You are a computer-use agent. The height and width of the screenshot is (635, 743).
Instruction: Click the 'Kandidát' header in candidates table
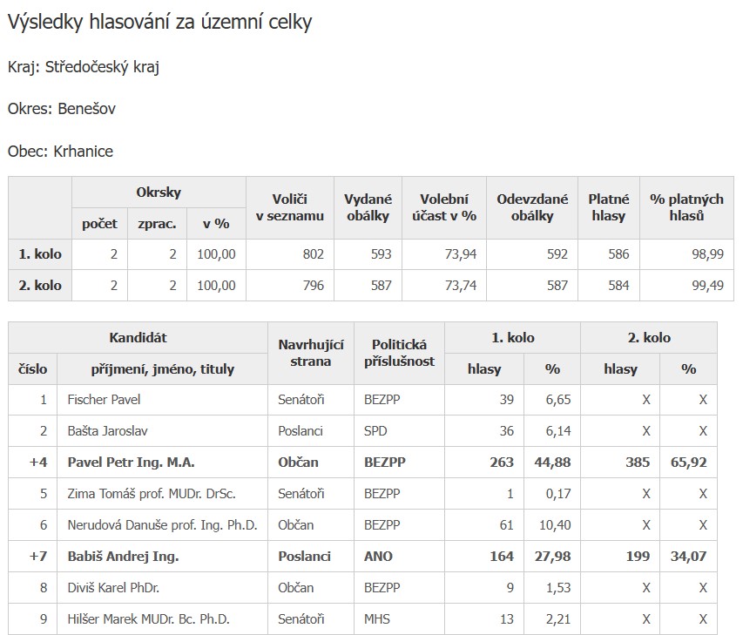[x=138, y=338]
